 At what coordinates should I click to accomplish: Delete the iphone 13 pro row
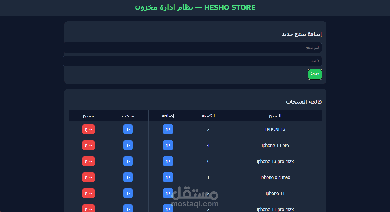[88, 145]
